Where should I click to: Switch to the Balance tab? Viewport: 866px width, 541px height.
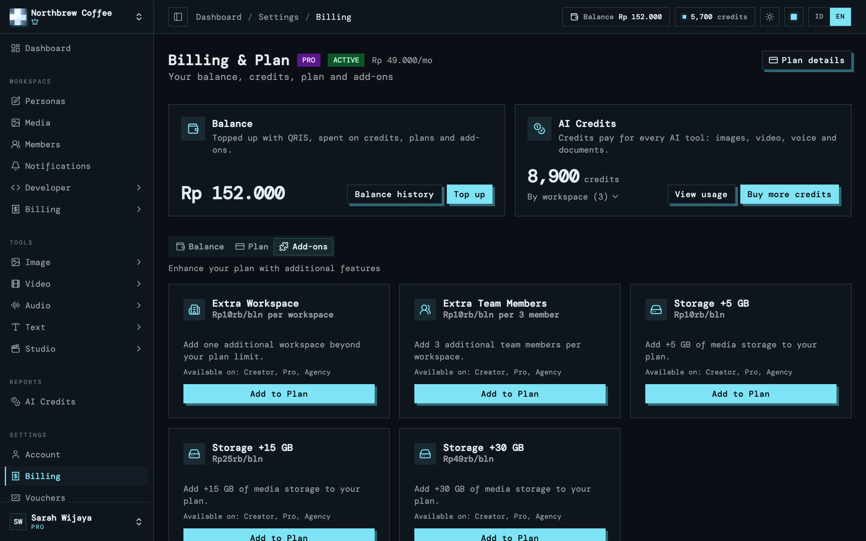(200, 247)
